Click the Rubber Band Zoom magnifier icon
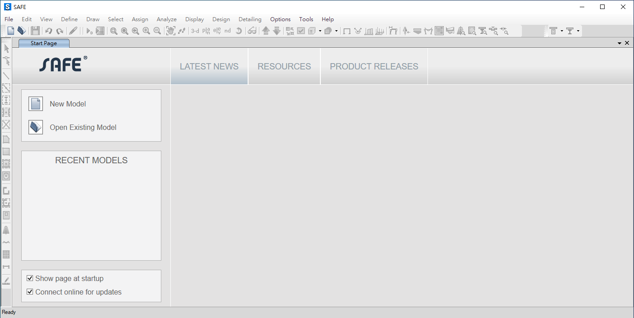The height and width of the screenshot is (318, 634). (113, 31)
